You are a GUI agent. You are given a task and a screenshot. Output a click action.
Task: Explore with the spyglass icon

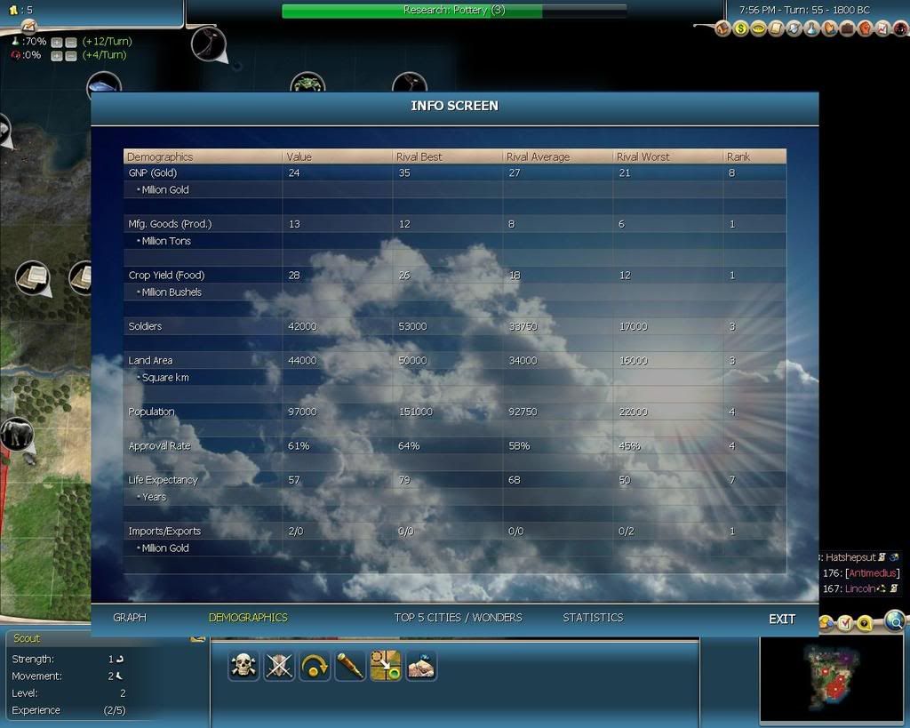pyautogui.click(x=350, y=665)
